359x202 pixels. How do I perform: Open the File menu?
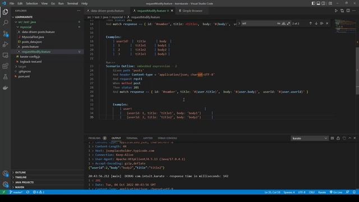coord(12,3)
